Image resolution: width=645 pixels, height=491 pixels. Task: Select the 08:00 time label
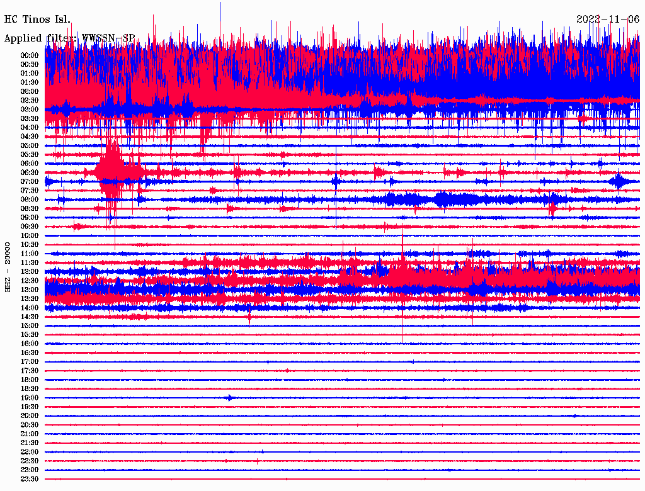point(30,200)
